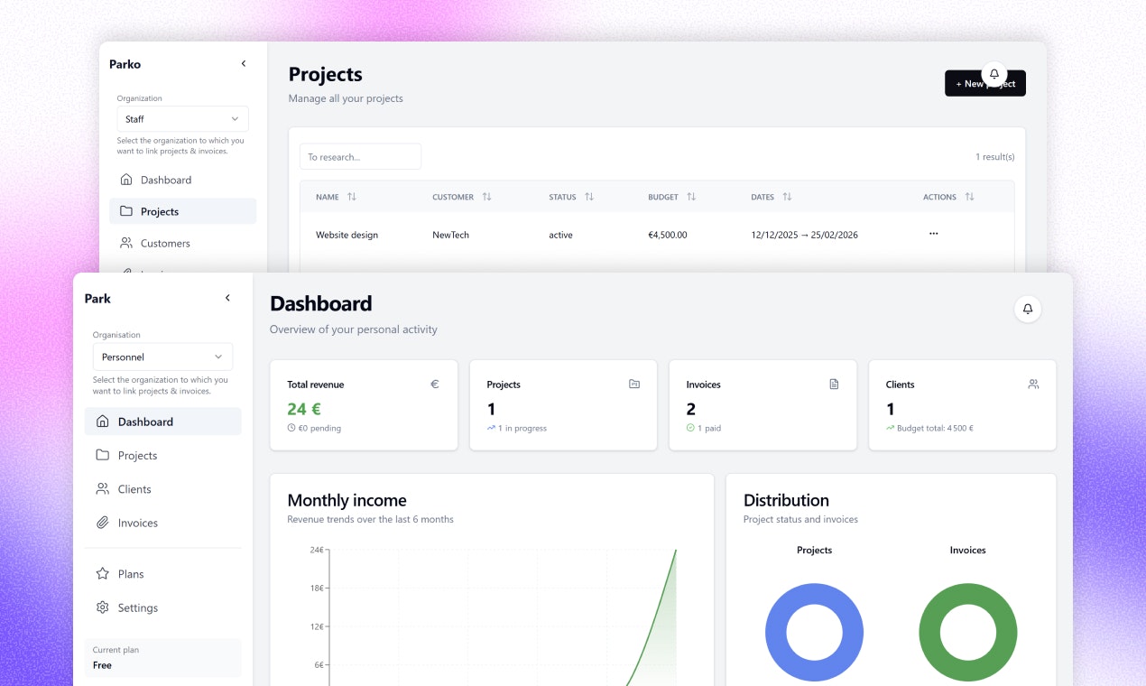Click the notification bell on the Dashboard
The image size is (1146, 686).
coord(1027,309)
